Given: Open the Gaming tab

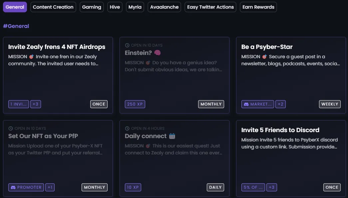Looking at the screenshot, I should [x=92, y=7].
